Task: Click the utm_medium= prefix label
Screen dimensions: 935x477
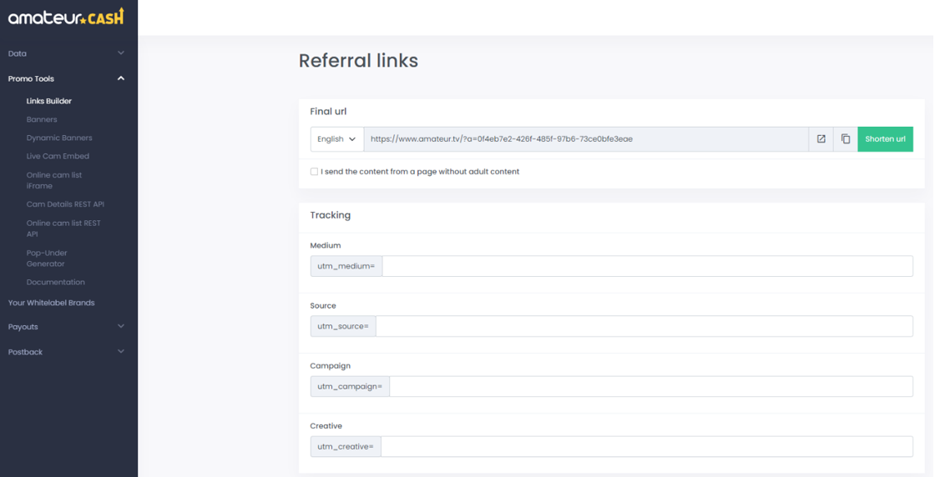Action: [x=346, y=266]
